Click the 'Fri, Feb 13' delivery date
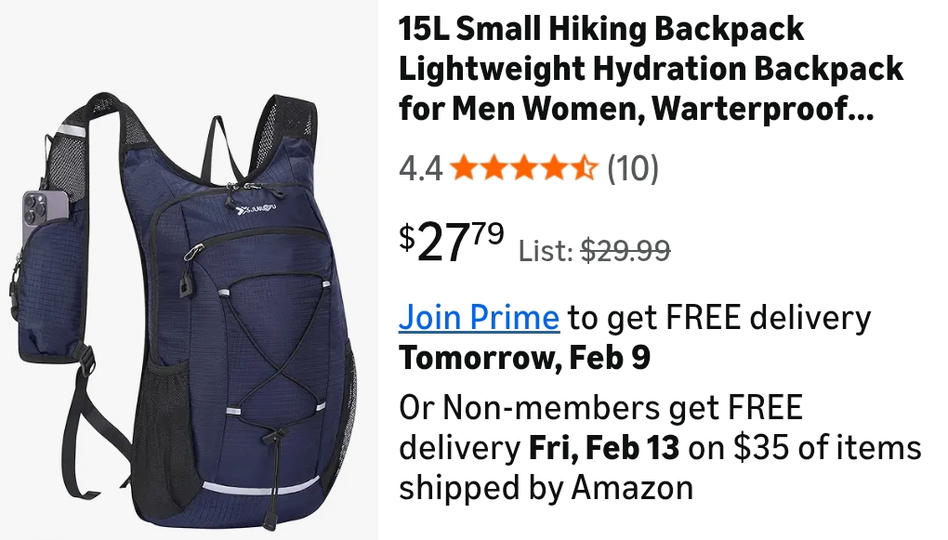 tap(604, 447)
